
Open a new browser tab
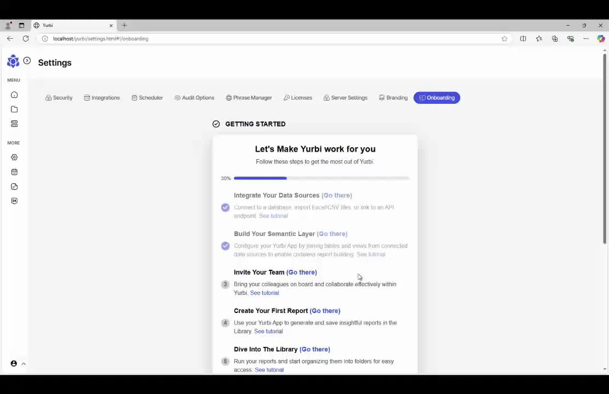point(124,25)
